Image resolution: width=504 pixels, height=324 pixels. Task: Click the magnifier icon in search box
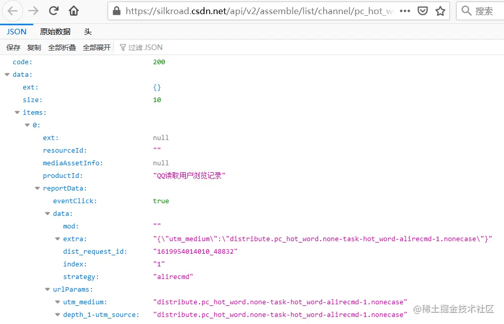click(x=466, y=11)
